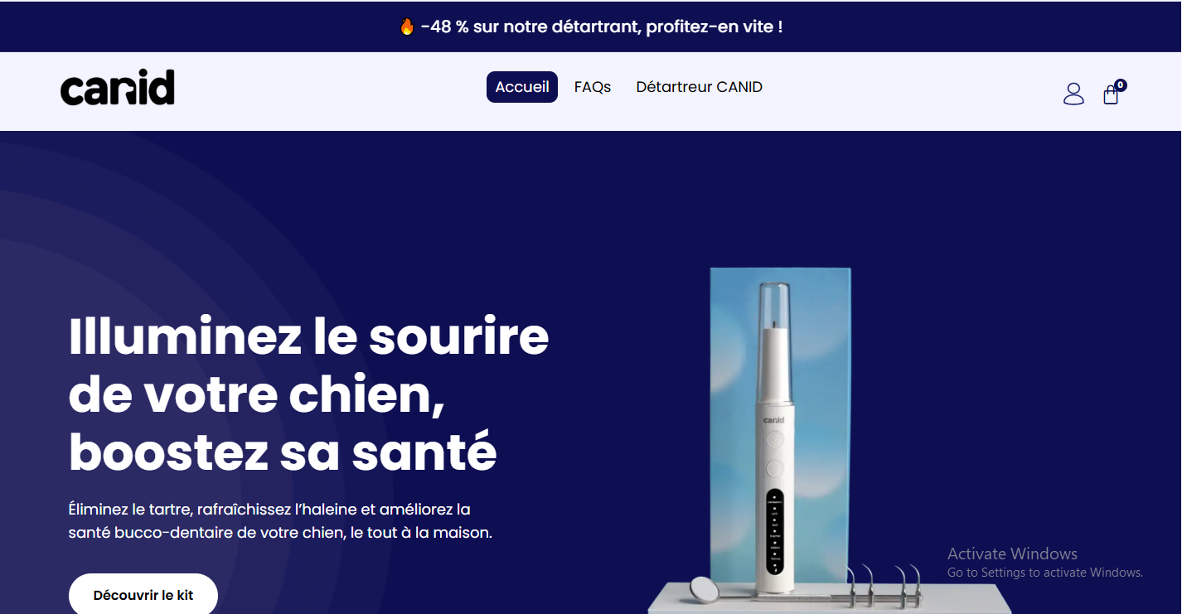Screen dimensions: 1182x614
Task: Click the -48 % promo announcement text
Action: (602, 27)
